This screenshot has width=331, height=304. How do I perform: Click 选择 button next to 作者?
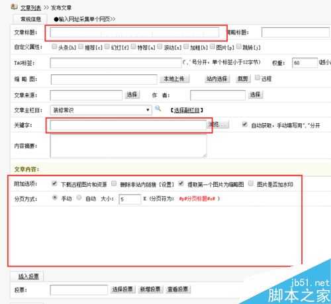pos(256,95)
